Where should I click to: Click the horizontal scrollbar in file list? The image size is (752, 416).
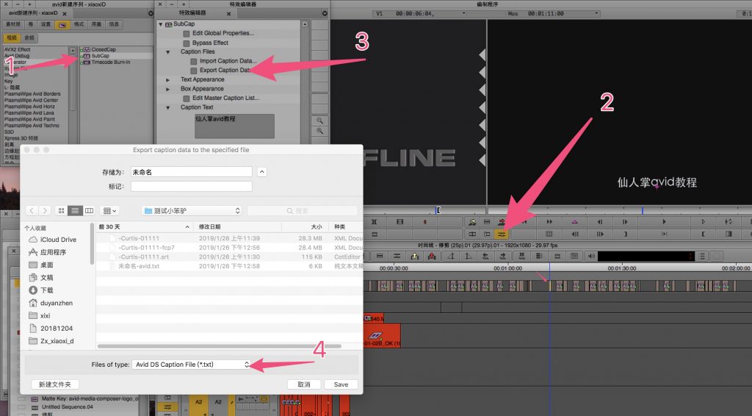click(219, 346)
